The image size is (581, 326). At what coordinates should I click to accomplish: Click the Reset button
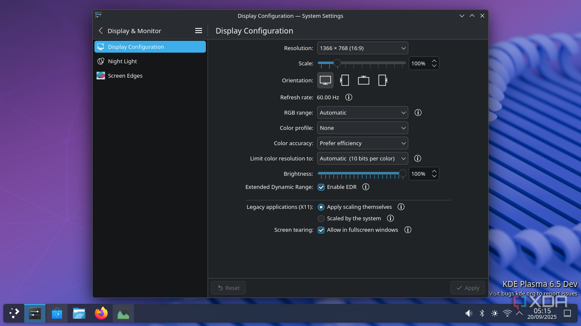pyautogui.click(x=228, y=288)
